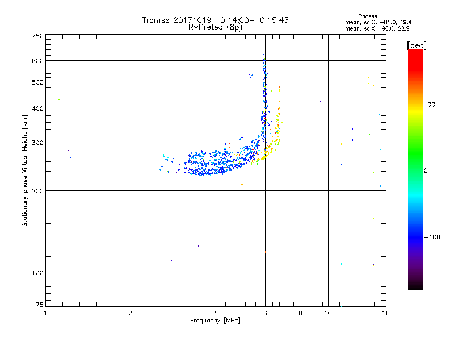Click the frequency-axis tick label '2'
This screenshot has height=341, width=454.
[x=131, y=313]
